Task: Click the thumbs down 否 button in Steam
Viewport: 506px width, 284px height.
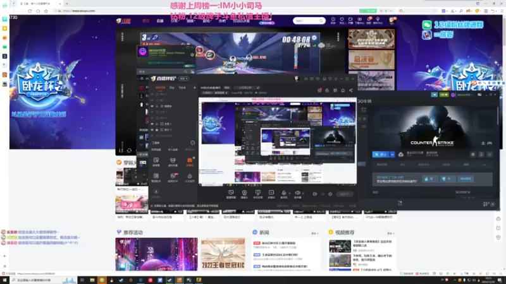Action: point(447,179)
